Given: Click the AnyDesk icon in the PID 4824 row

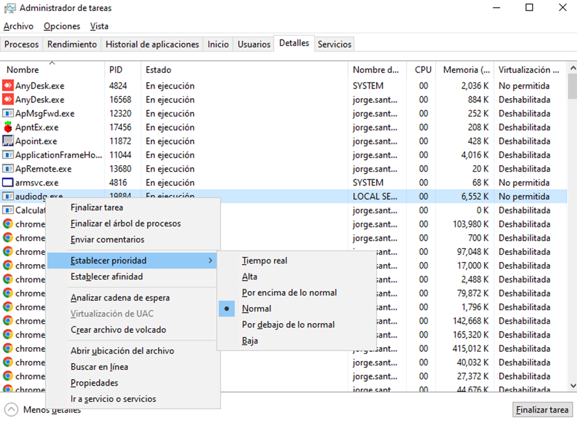Looking at the screenshot, I should [8, 86].
